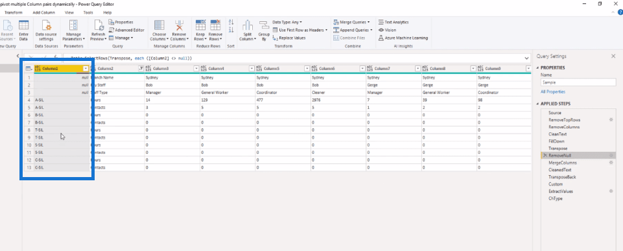
Task: Open the View ribbon tab
Action: (x=69, y=12)
